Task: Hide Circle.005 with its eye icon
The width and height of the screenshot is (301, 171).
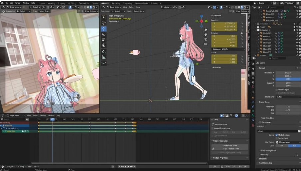Action: 297,33
